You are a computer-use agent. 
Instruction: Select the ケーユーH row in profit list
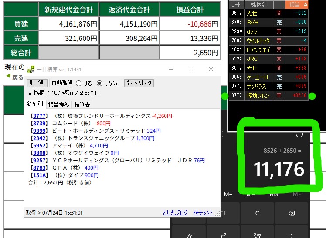(x=268, y=77)
